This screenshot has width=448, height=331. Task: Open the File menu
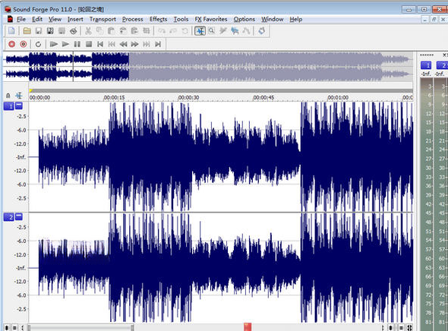[x=21, y=19]
